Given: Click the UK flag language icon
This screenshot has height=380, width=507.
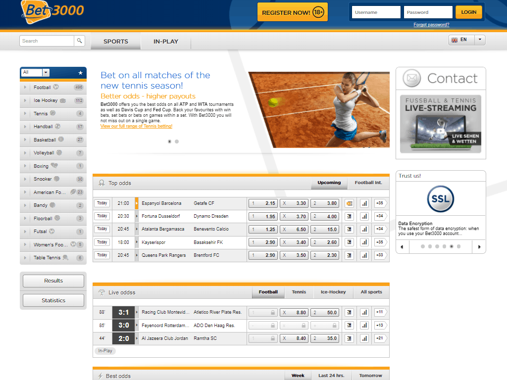Looking at the screenshot, I should click(x=455, y=40).
